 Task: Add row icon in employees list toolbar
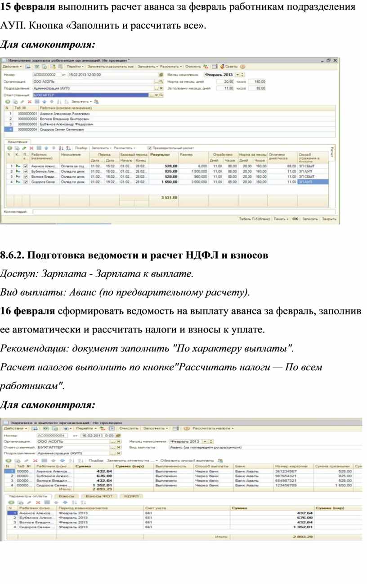click(7, 102)
